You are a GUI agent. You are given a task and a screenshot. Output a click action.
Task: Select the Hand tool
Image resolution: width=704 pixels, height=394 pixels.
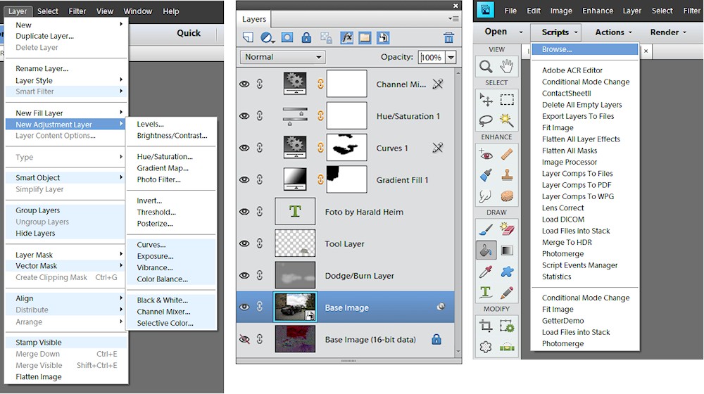[506, 66]
